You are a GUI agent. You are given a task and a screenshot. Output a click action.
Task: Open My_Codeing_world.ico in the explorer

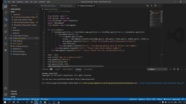pos(20,46)
